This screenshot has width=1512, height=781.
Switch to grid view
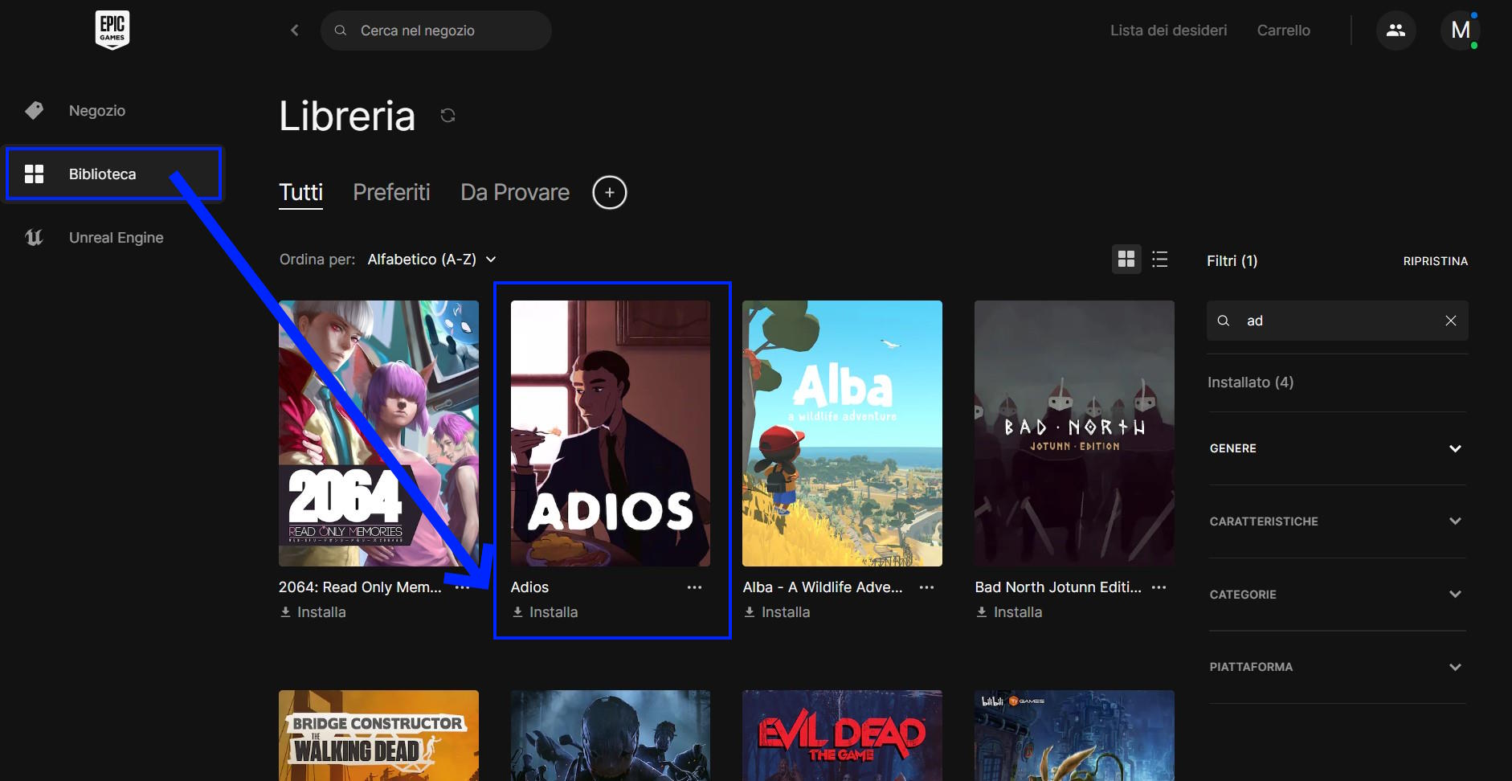point(1126,260)
